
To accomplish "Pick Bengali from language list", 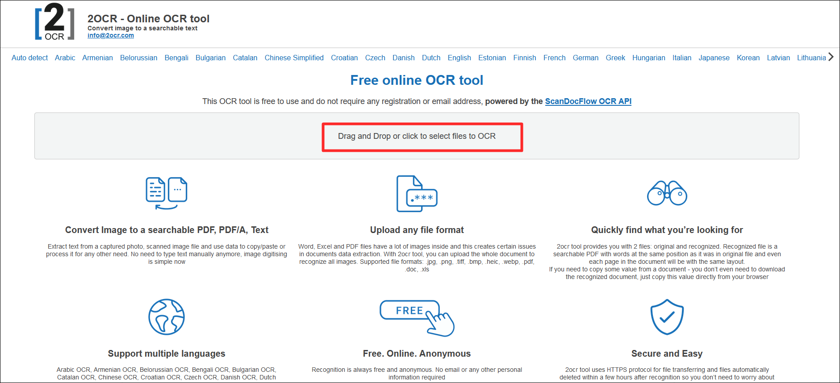I will pos(176,58).
